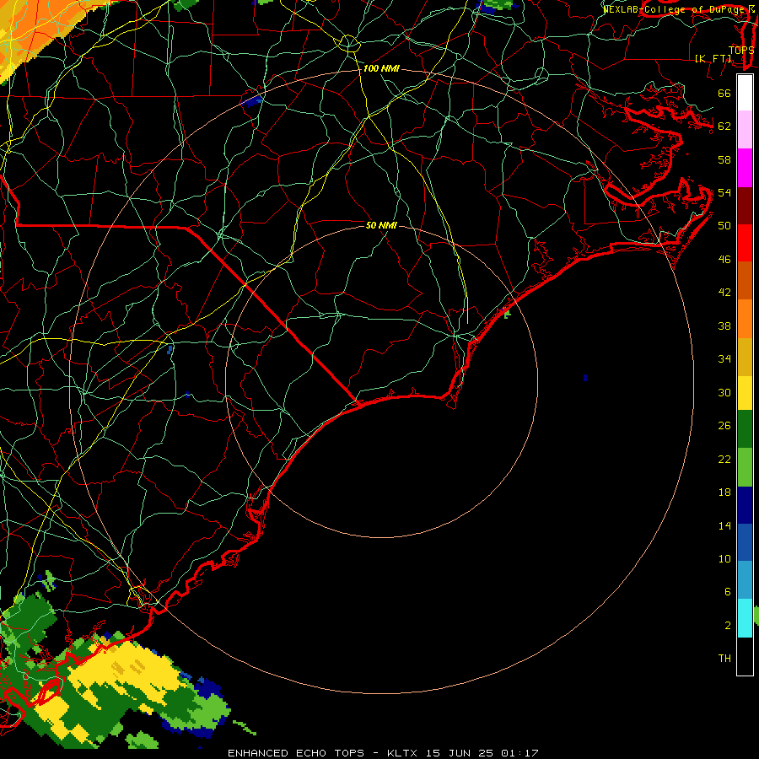Click the '50 NMI' range ring label
Screen dimensions: 759x759
pos(381,225)
